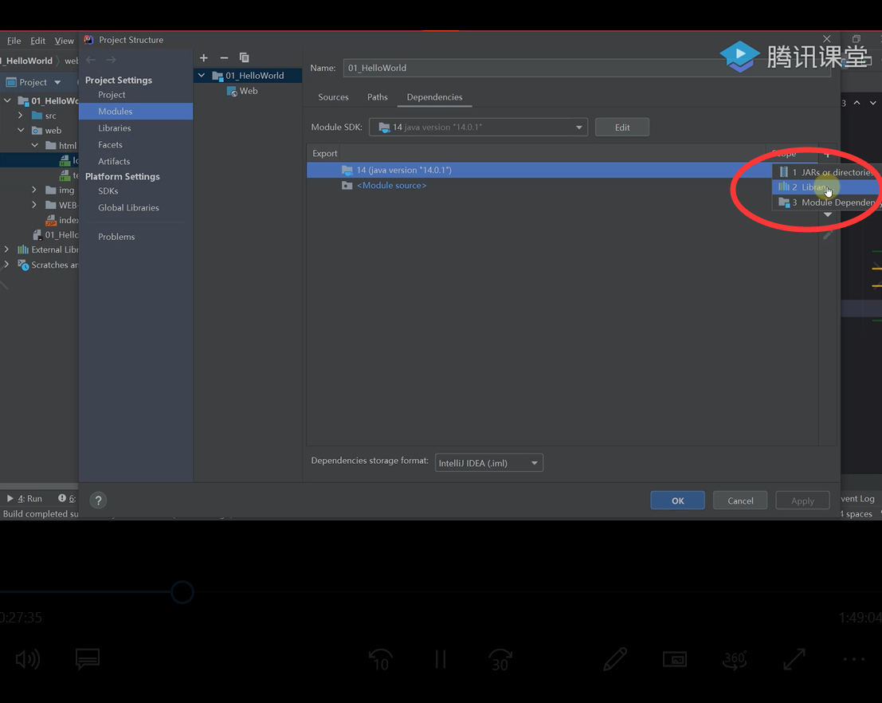Add a new module with the plus icon
The height and width of the screenshot is (703, 882).
click(x=204, y=57)
